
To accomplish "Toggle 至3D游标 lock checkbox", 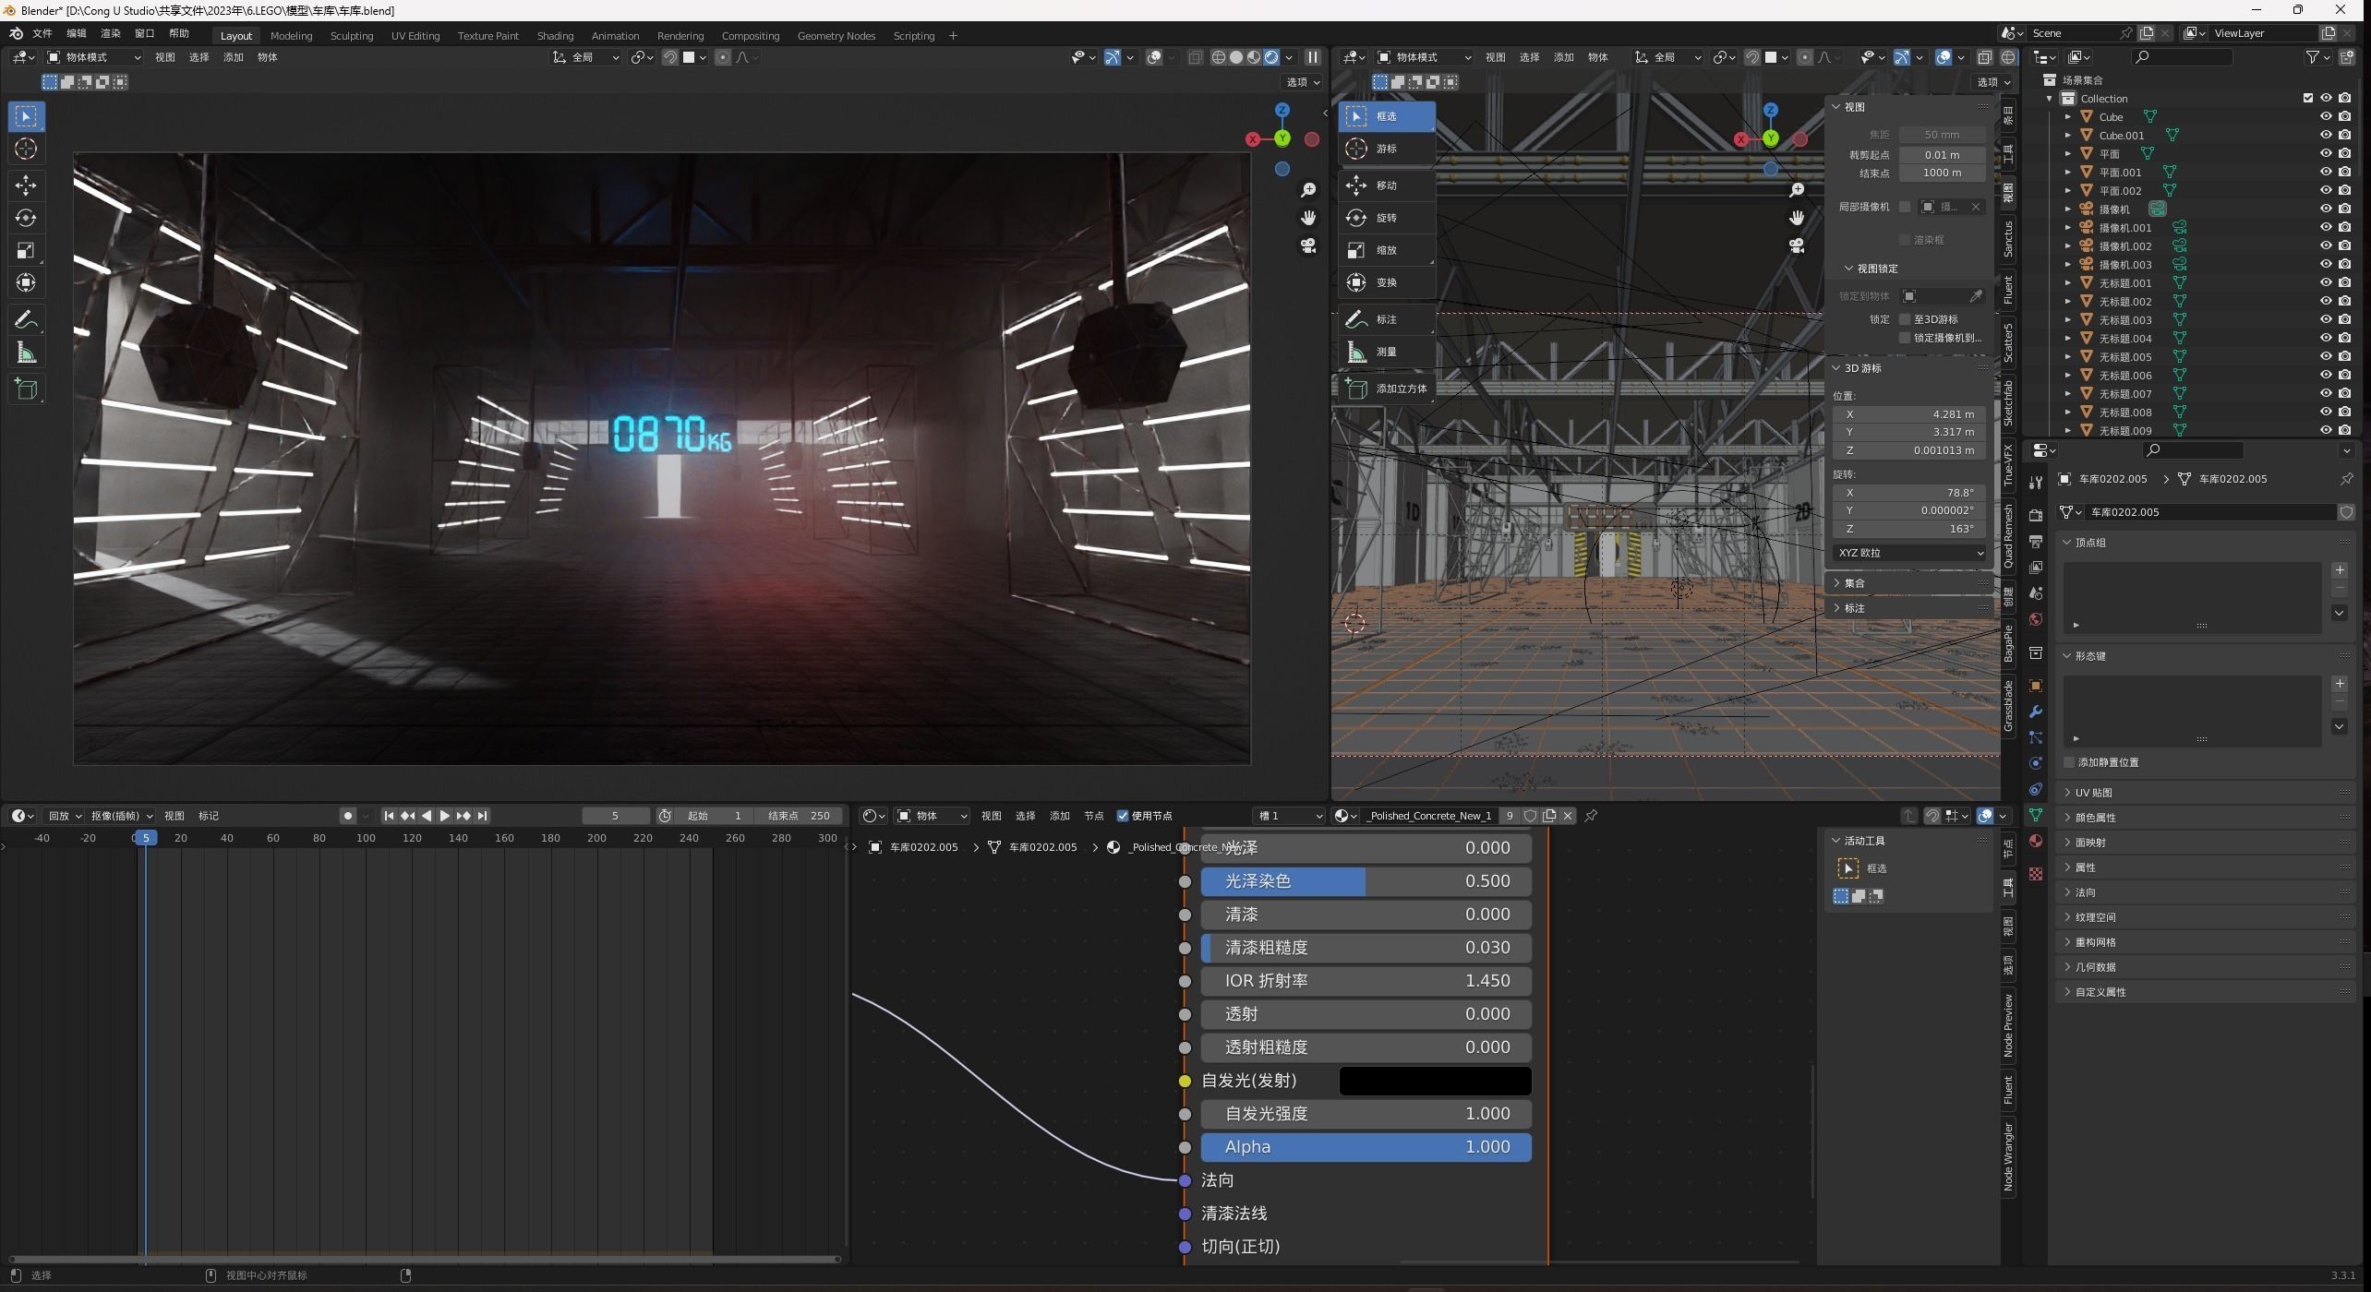I will point(1904,319).
